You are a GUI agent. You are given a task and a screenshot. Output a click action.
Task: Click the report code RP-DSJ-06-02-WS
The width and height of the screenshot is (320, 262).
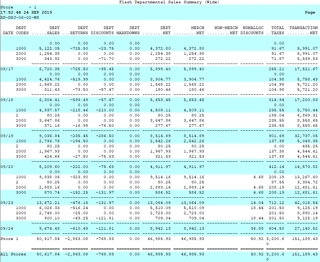coord(20,18)
